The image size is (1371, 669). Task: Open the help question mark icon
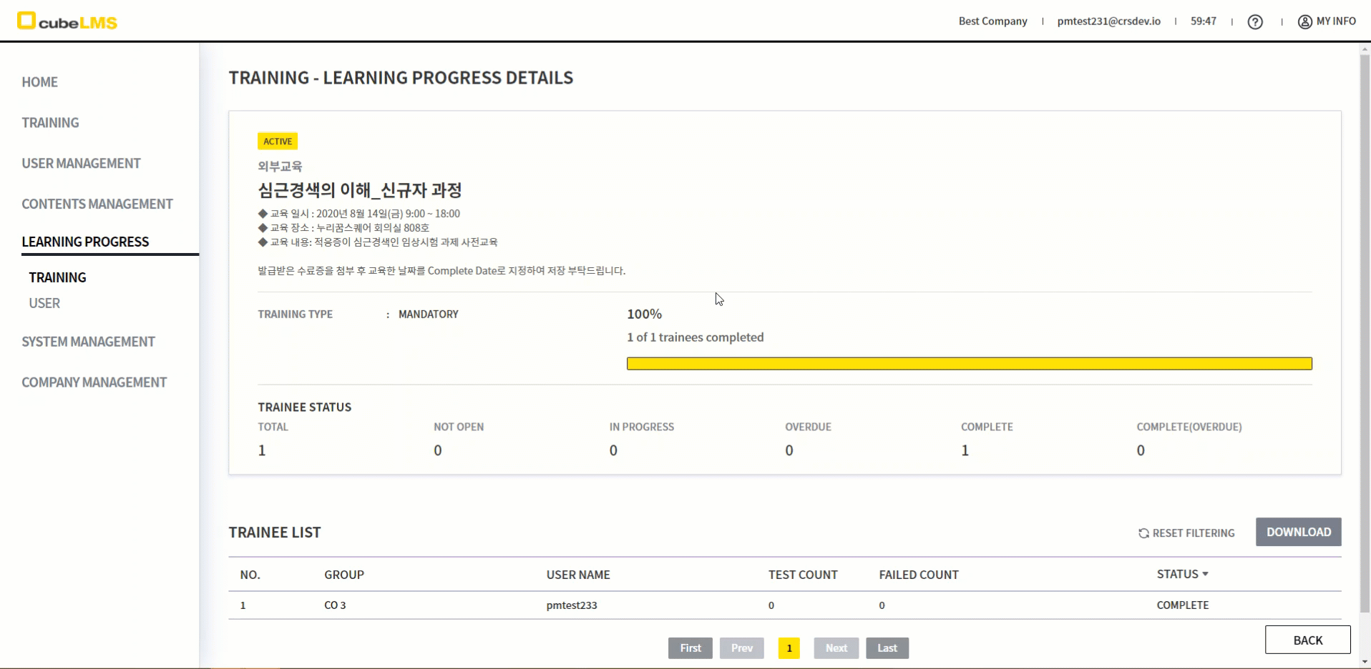1255,21
